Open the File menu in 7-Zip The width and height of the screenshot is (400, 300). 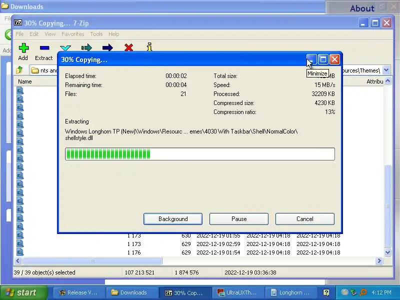tap(19, 34)
